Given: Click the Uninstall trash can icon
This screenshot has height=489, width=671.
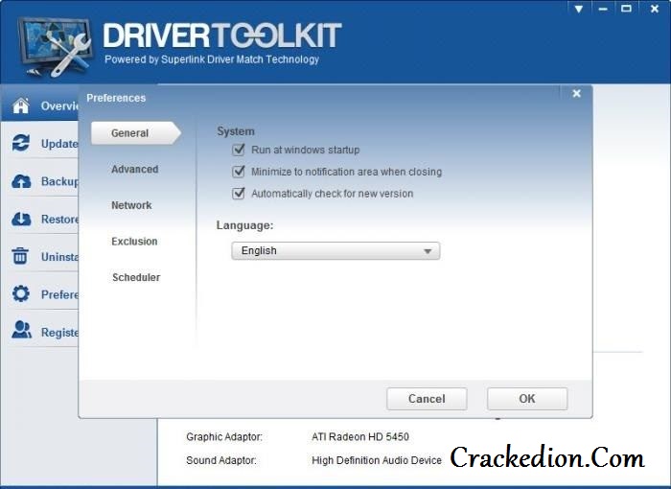Looking at the screenshot, I should coord(20,256).
